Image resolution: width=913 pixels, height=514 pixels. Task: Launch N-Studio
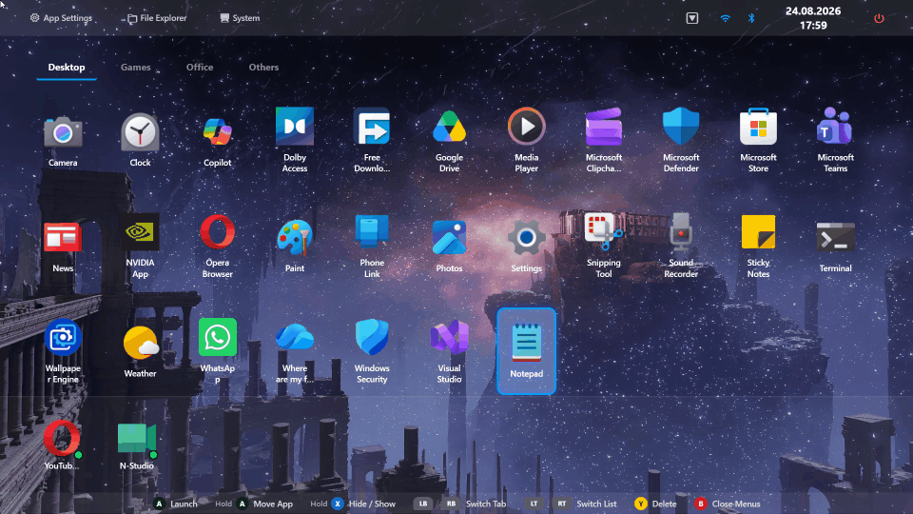(137, 445)
